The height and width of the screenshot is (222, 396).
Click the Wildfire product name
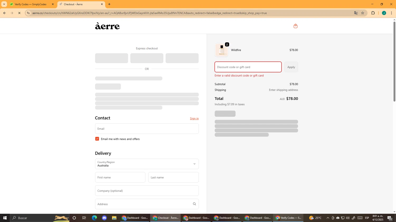pos(236,50)
